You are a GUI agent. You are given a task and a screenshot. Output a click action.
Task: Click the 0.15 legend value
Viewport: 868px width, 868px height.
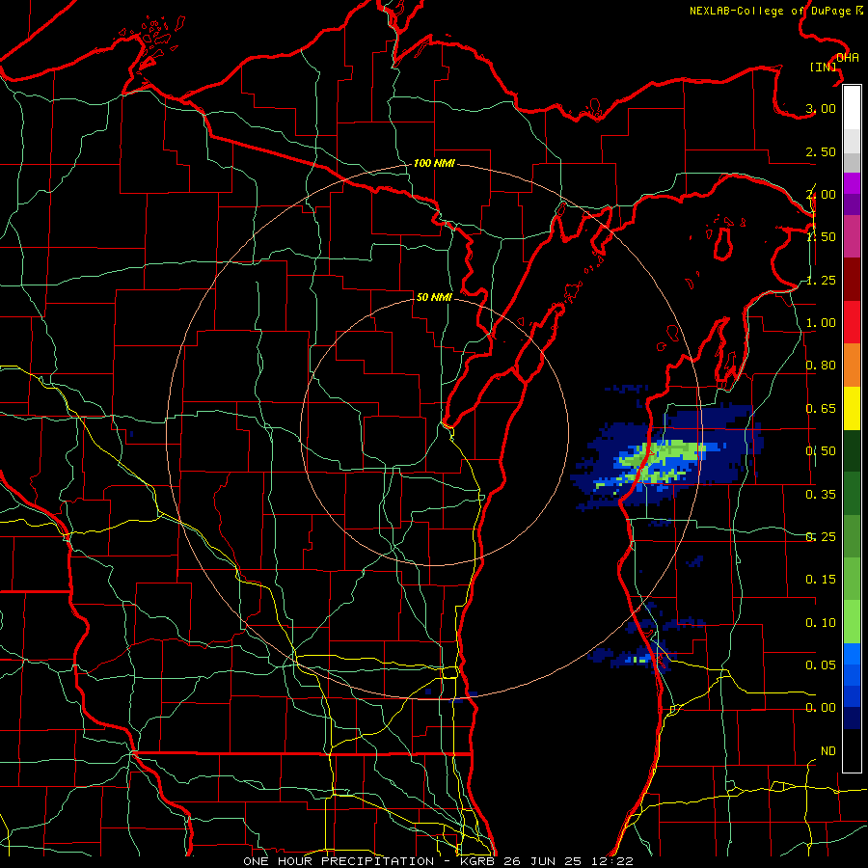(821, 580)
